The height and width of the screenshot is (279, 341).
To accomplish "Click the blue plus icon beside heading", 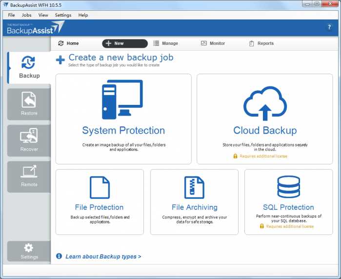I will click(x=60, y=60).
